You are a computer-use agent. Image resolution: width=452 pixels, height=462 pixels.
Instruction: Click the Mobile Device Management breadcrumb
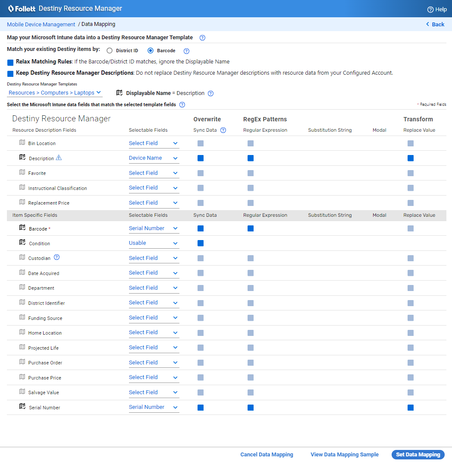tap(41, 24)
